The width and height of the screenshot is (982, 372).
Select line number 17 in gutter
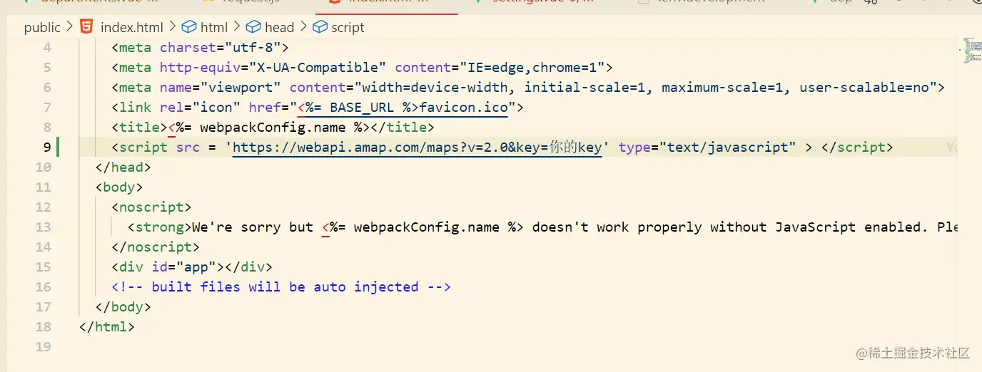tap(43, 307)
